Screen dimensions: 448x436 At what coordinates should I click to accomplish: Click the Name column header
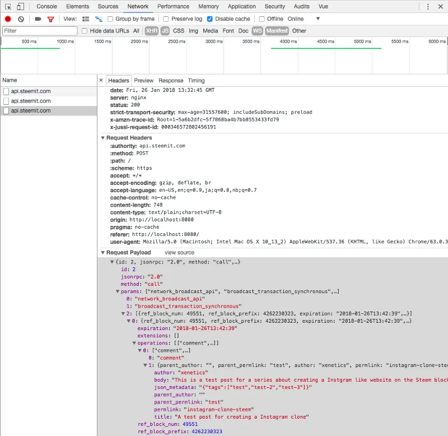click(x=49, y=80)
